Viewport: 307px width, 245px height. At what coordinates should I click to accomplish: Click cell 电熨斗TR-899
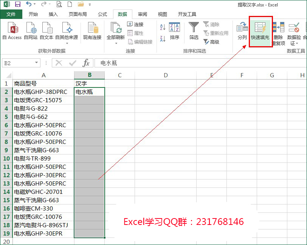pyautogui.click(x=43, y=159)
